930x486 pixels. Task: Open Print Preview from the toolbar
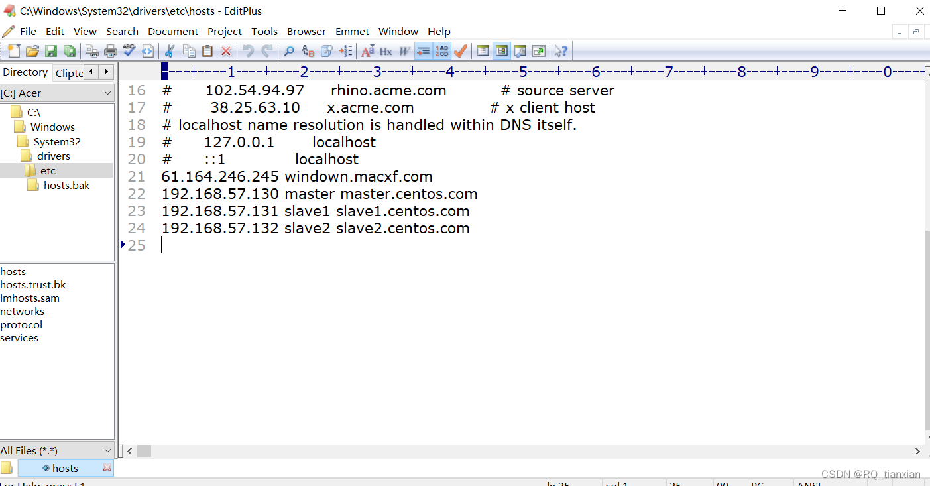[x=92, y=51]
